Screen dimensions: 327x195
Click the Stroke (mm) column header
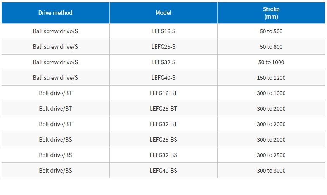coord(271,13)
